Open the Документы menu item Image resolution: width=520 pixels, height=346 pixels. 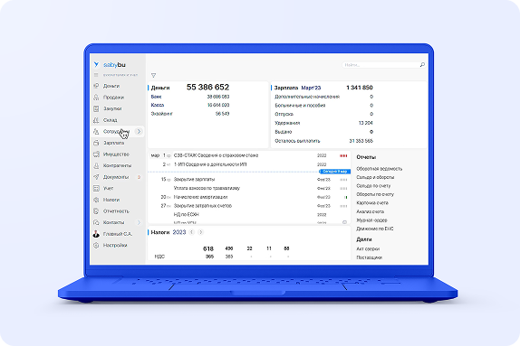116,177
